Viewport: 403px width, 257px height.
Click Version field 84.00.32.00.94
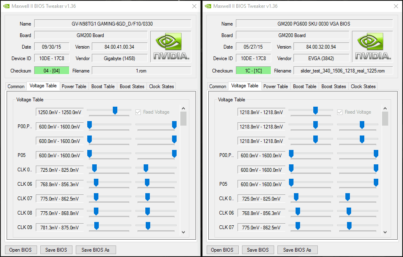point(321,47)
